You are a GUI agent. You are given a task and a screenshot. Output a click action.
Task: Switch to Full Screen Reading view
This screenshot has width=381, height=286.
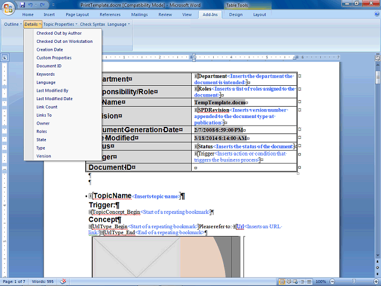289,282
